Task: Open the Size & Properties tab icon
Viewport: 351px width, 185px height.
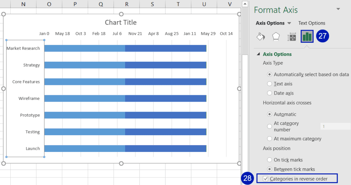Action: (291, 37)
